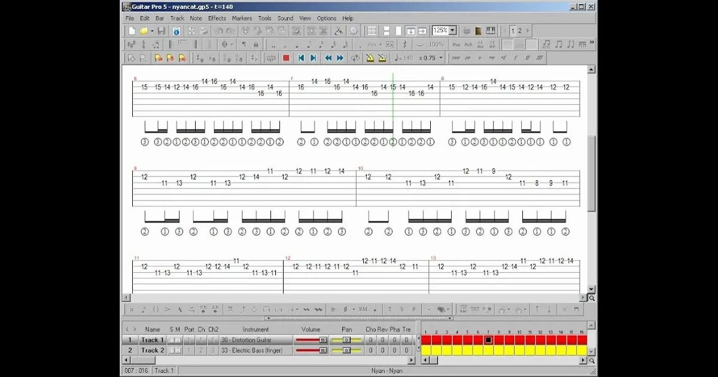Toggle the metronome icon
This screenshot has width=718, height=377.
pyautogui.click(x=370, y=58)
